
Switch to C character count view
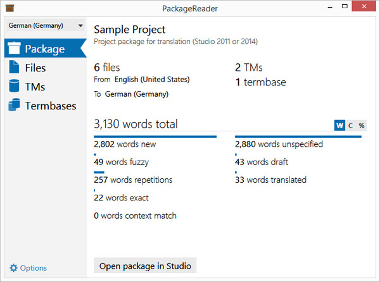[351, 125]
